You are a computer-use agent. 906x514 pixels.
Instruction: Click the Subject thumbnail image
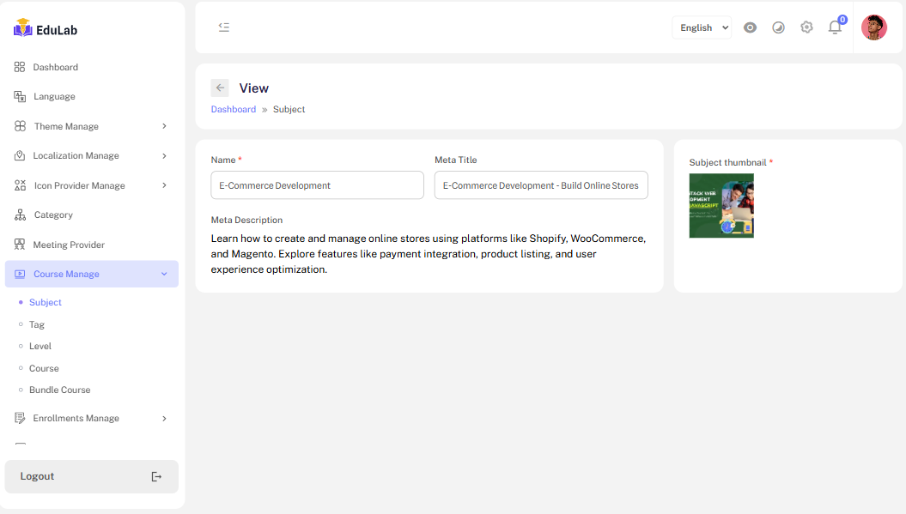point(721,206)
